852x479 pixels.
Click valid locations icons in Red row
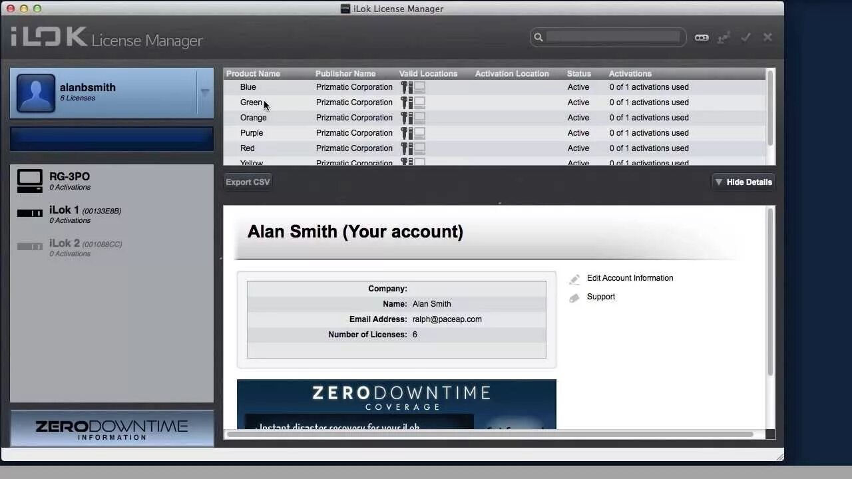pos(413,148)
